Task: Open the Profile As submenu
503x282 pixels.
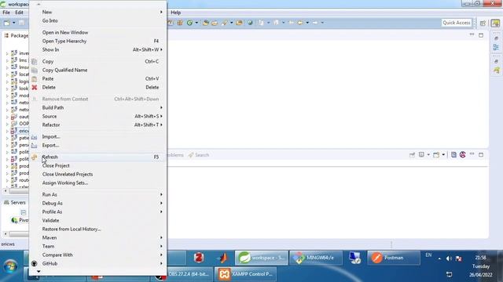Action: click(x=97, y=212)
